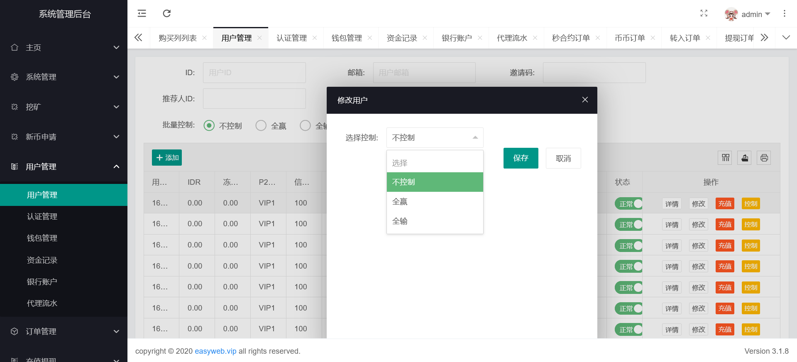Toggle the 正常 status switch in first row
This screenshot has width=797, height=362.
tap(628, 203)
